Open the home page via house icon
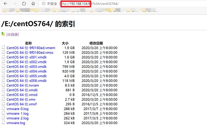This screenshot has width=207, height=139. point(33,4)
